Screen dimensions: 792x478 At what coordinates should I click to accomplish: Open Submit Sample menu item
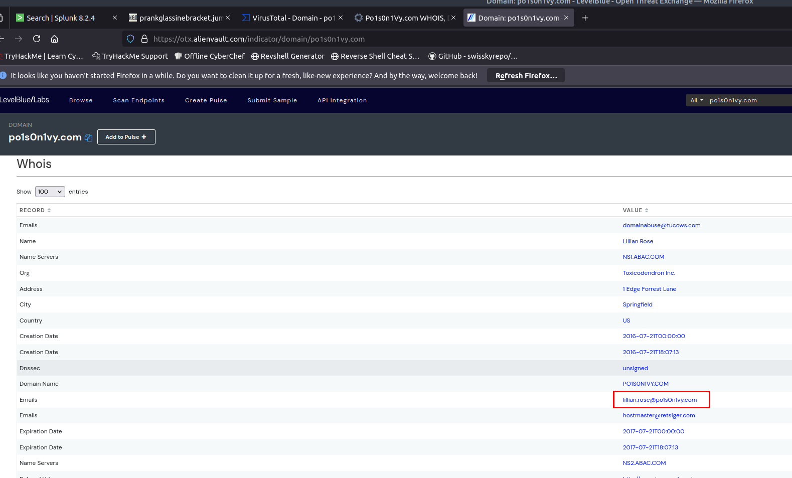pyautogui.click(x=272, y=100)
